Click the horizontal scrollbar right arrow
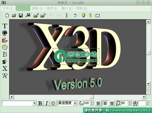This screenshot has width=152, height=113. click(x=144, y=97)
